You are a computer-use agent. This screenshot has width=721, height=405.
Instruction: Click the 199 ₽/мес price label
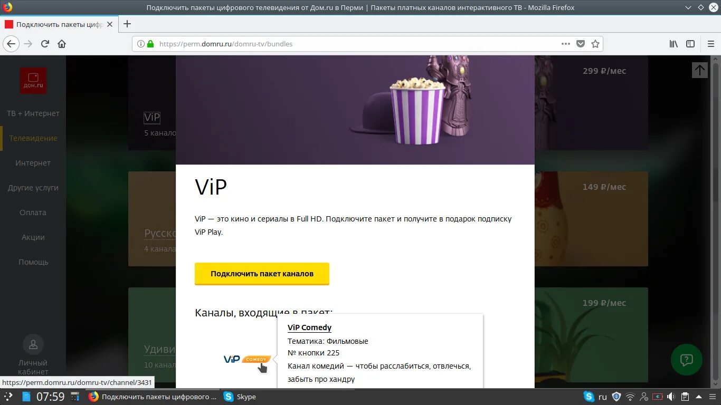point(604,303)
